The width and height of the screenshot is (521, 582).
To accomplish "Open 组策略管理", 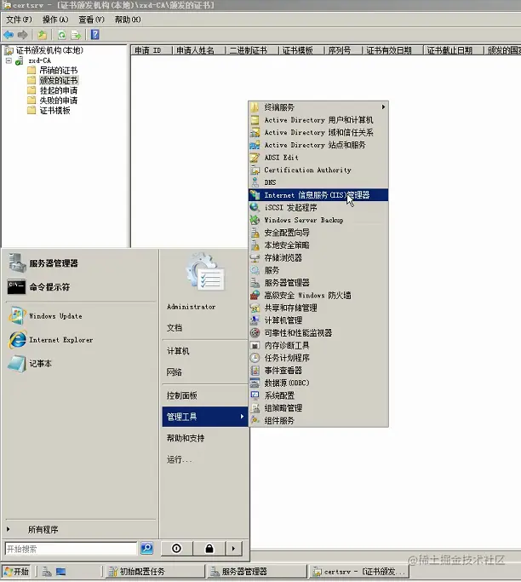I will point(318,408).
